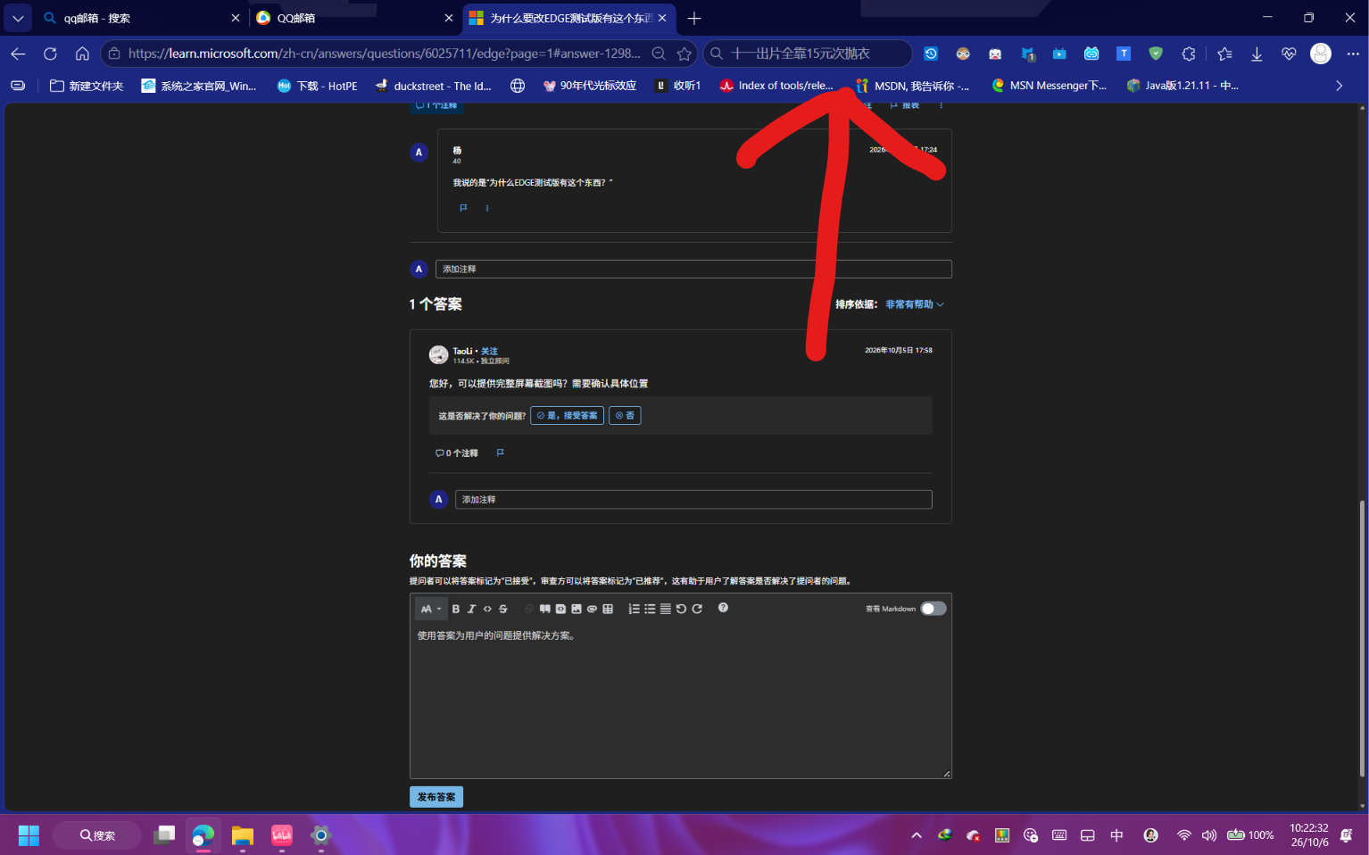Expand bookmarks bar overflow chevron

pyautogui.click(x=1339, y=86)
